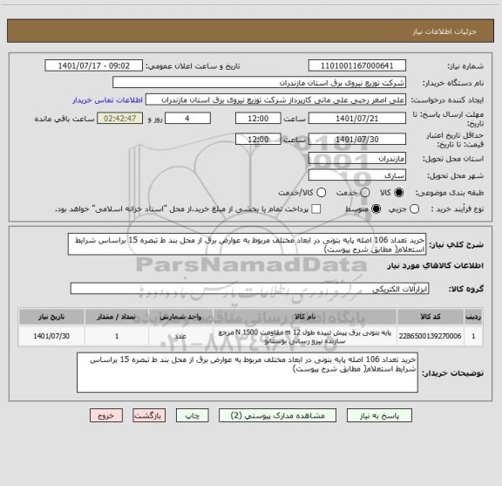Click the خروج exit button
502x486 pixels.
pyautogui.click(x=106, y=415)
